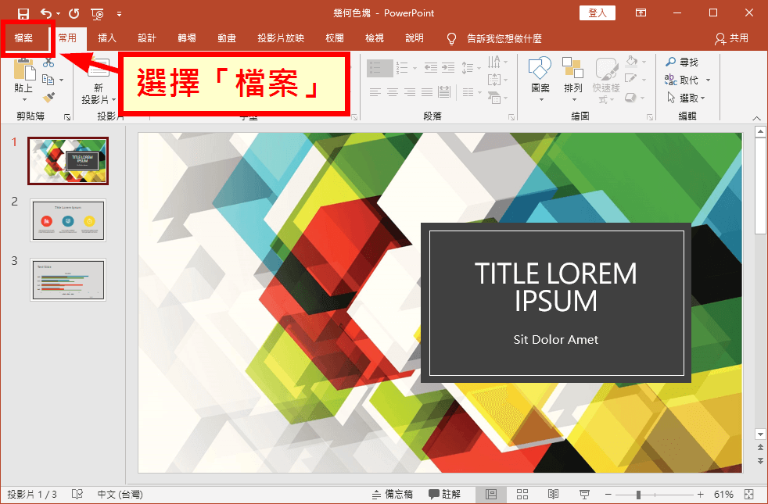The width and height of the screenshot is (768, 504).
Task: Toggle the 註解 comments pane
Action: (445, 494)
